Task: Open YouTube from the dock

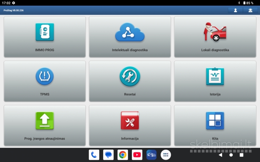Action: click(x=137, y=155)
